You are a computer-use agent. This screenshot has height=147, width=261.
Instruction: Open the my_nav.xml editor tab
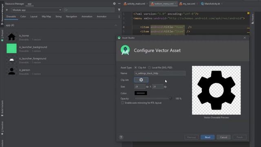point(188,4)
